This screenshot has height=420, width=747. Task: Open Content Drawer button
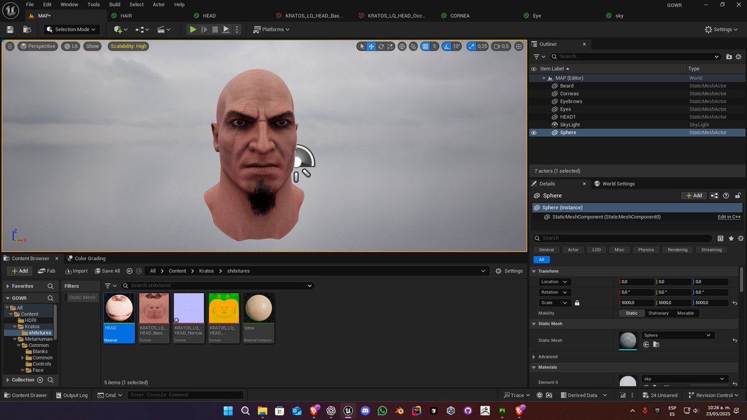pos(25,395)
